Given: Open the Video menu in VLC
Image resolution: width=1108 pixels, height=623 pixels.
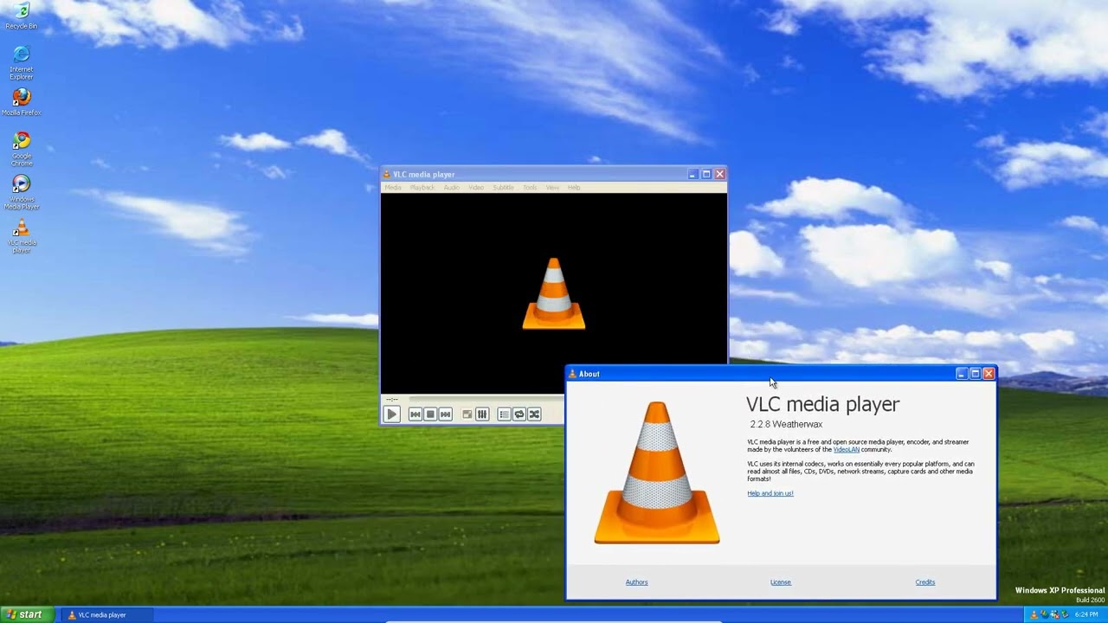Looking at the screenshot, I should 476,188.
